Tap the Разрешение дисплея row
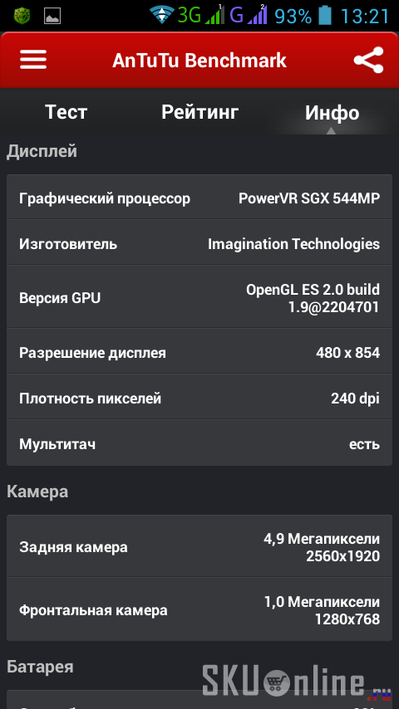This screenshot has height=709, width=399. click(199, 351)
